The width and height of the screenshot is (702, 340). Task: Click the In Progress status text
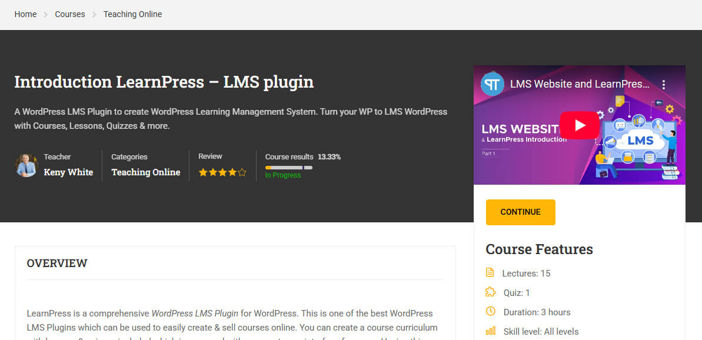[283, 175]
